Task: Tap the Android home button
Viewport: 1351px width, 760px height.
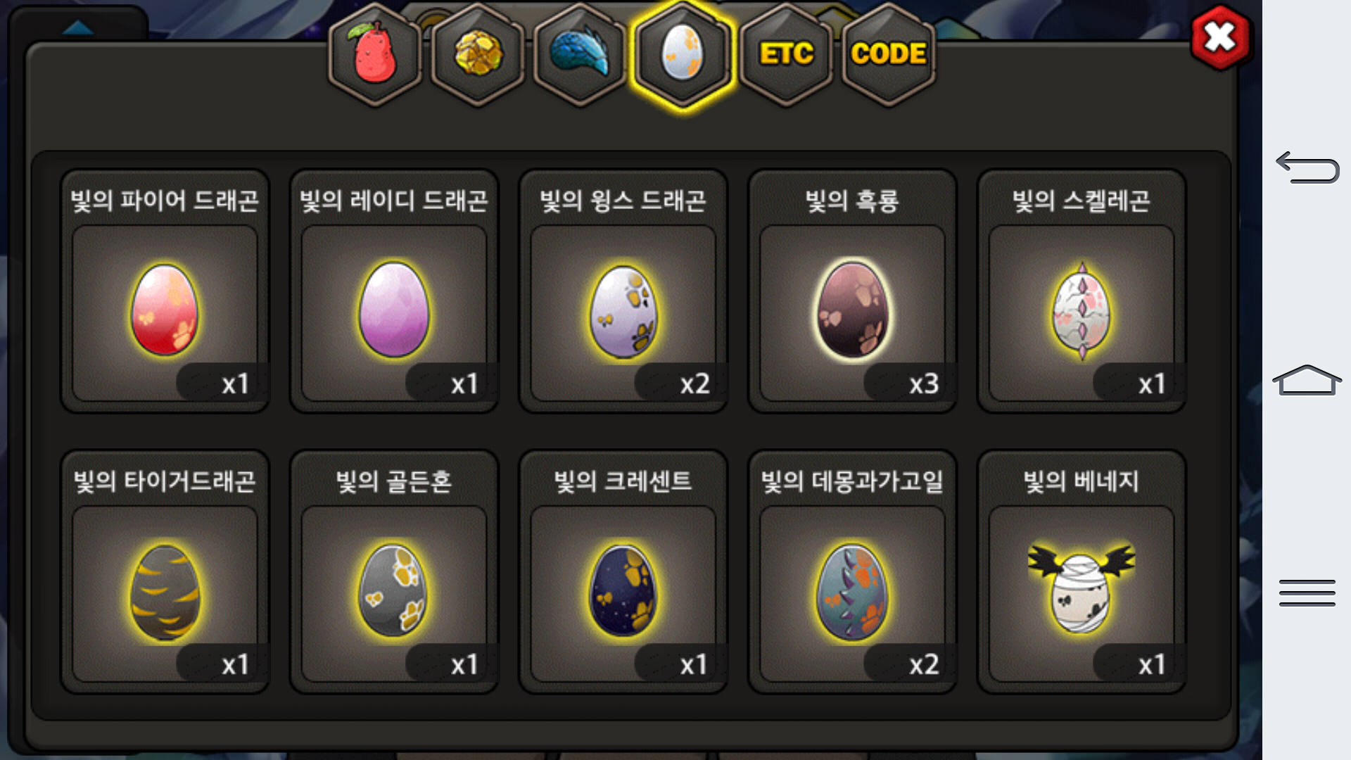Action: [x=1307, y=380]
